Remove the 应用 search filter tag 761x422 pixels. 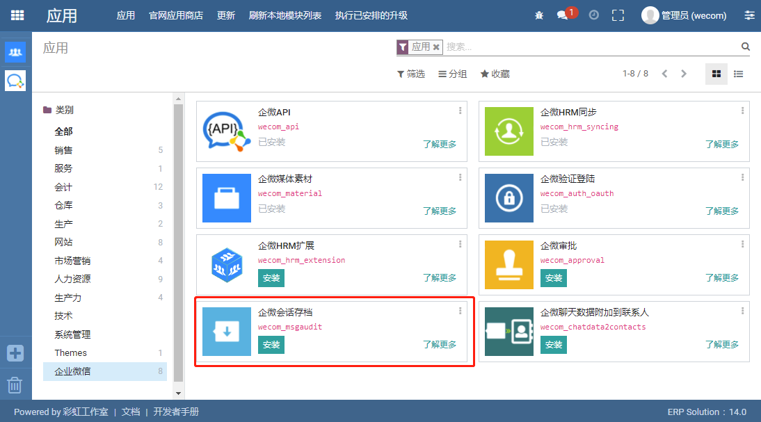coord(436,47)
